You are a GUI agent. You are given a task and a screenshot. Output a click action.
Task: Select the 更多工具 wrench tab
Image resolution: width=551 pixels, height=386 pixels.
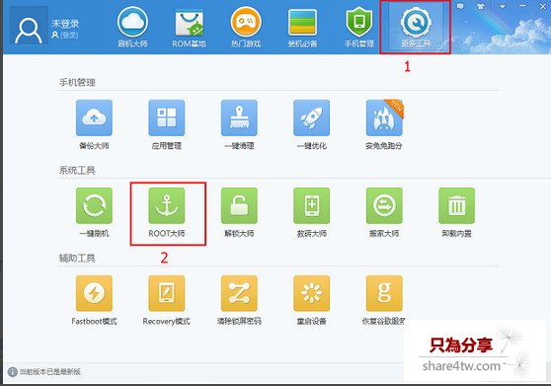tap(416, 28)
